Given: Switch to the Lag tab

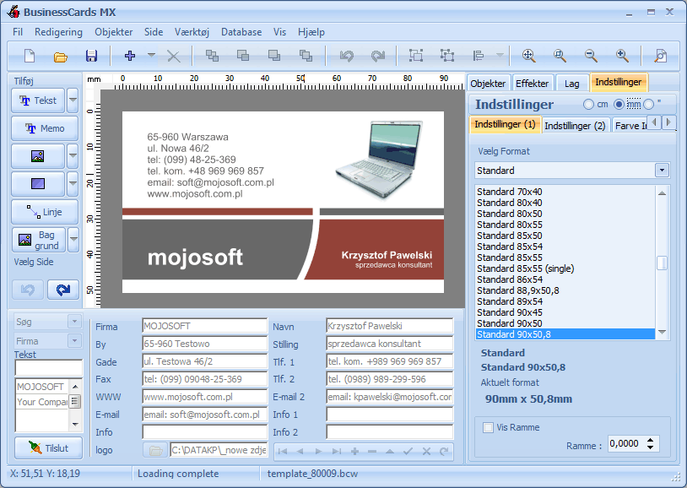Looking at the screenshot, I should 571,84.
